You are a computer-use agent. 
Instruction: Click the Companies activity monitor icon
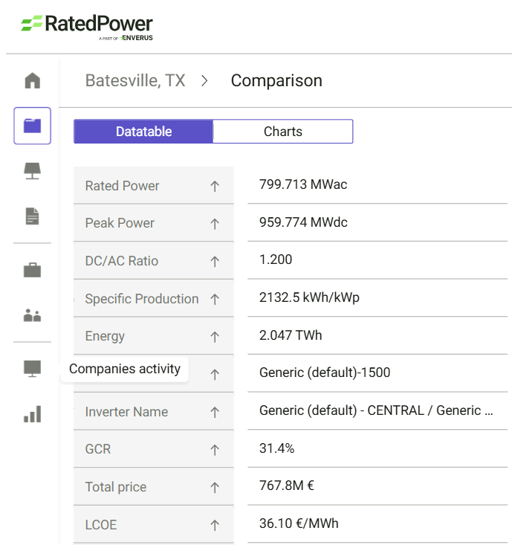click(x=32, y=369)
